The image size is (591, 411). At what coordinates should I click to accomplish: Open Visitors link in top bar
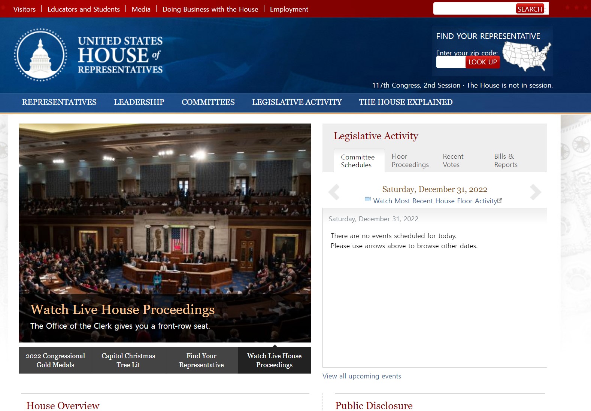[x=24, y=9]
